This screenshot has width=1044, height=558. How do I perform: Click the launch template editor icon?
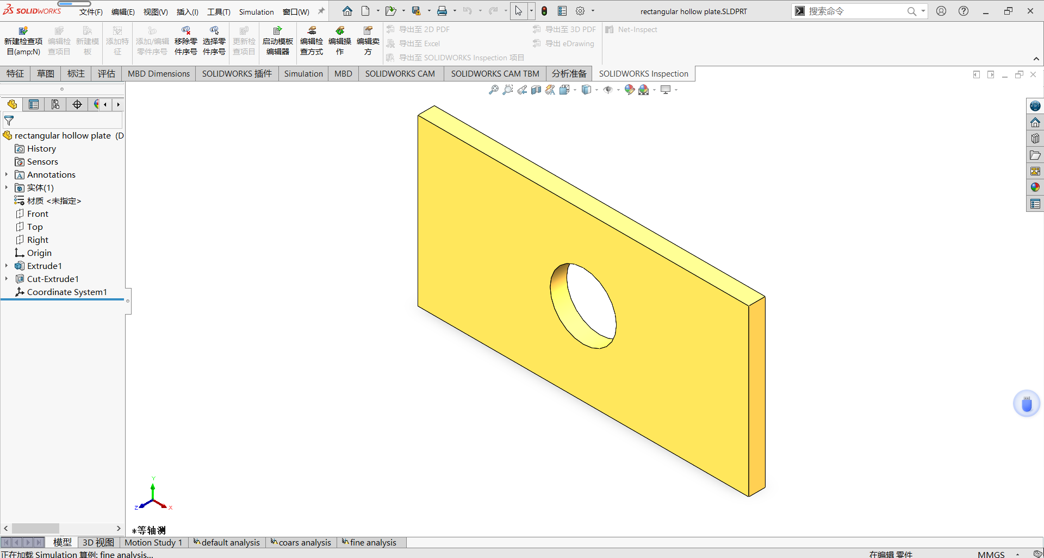coord(277,41)
